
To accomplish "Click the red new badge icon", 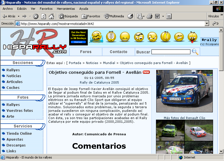I will [x=146, y=72].
